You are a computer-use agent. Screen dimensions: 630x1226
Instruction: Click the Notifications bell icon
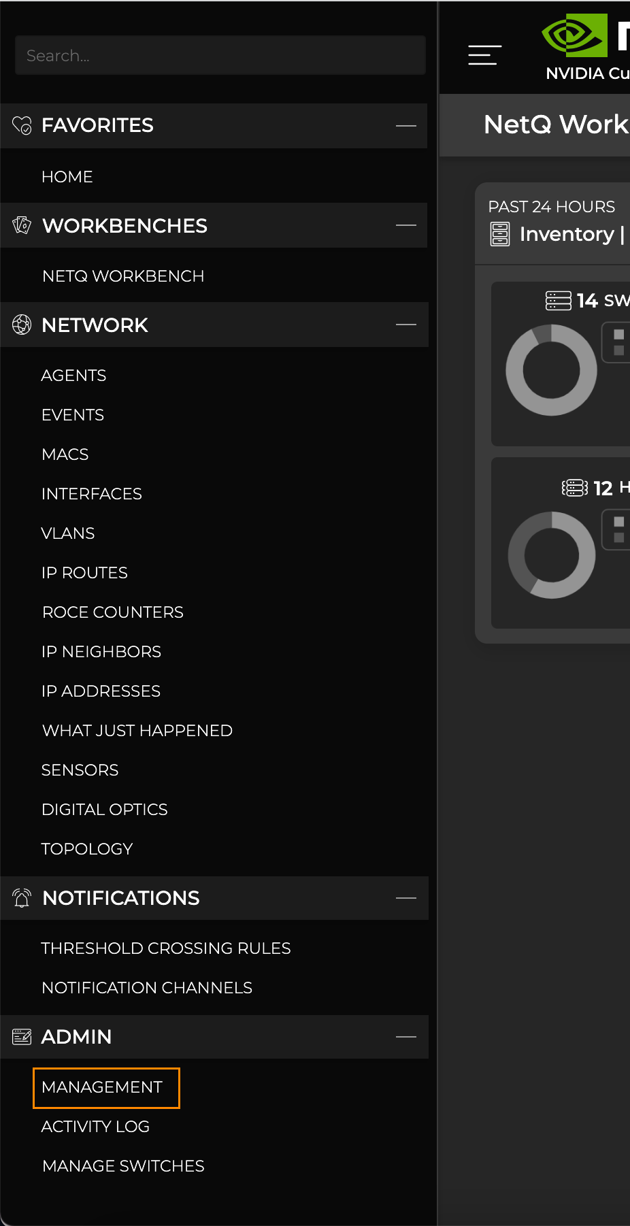22,898
